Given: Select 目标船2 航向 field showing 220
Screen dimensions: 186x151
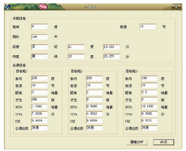Looking at the screenshot, I should pos(94,78).
